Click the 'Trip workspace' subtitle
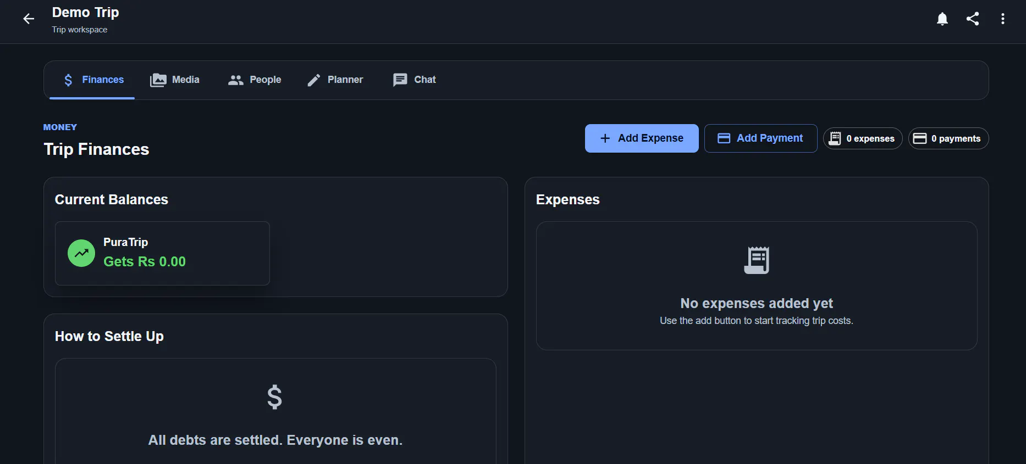The height and width of the screenshot is (464, 1026). [x=80, y=30]
